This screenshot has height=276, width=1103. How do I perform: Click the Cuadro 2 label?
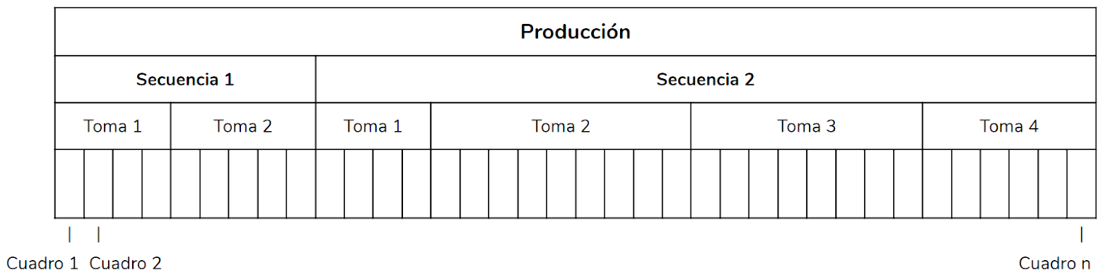click(x=126, y=263)
